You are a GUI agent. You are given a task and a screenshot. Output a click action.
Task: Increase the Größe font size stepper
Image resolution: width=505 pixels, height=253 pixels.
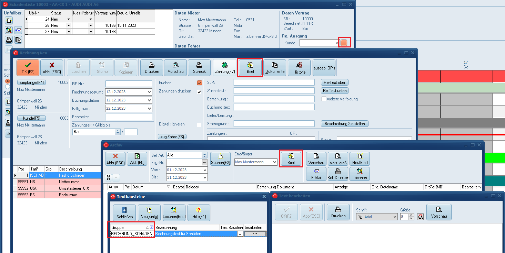coord(412,215)
